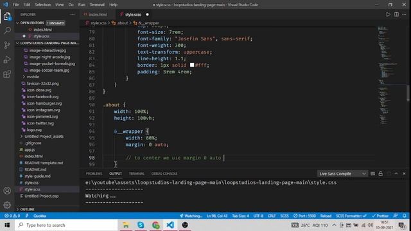Open the View menu
The height and width of the screenshot is (231, 411).
[60, 4]
